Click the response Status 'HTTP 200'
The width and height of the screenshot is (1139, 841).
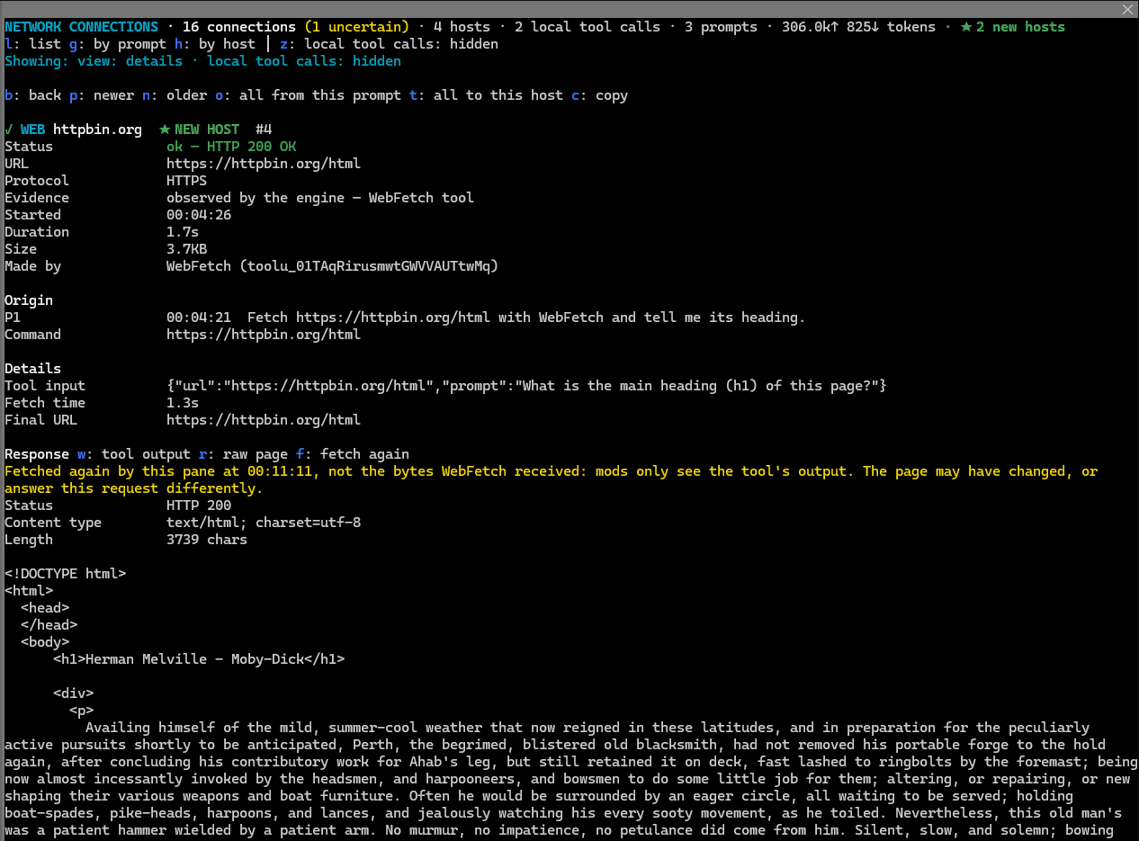(x=198, y=505)
